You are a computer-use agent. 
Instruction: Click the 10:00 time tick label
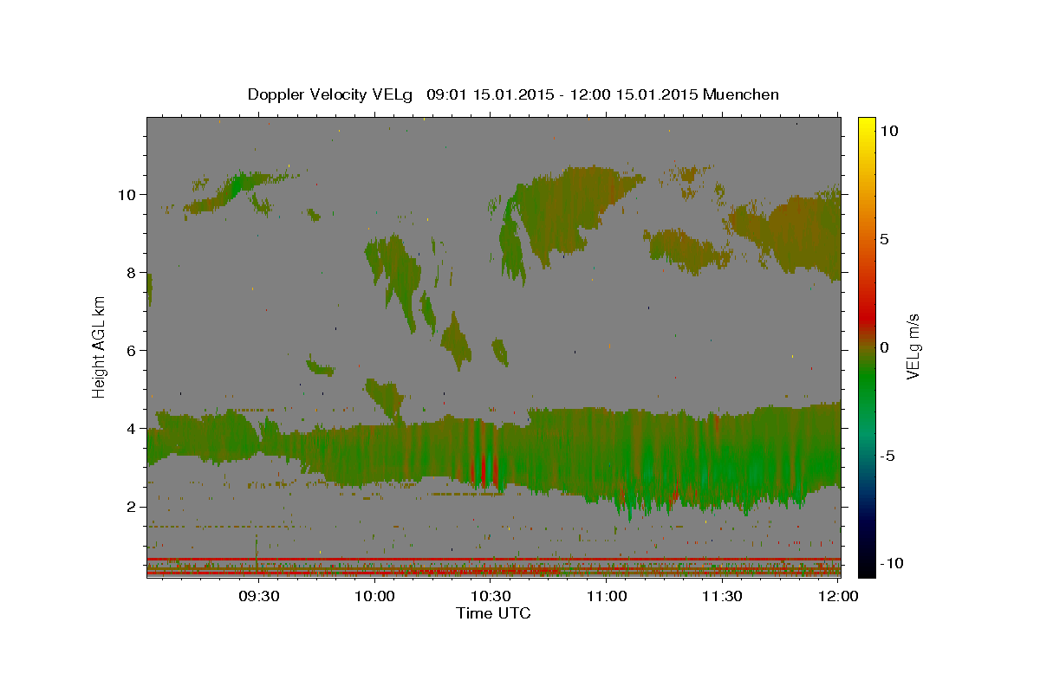(x=375, y=596)
